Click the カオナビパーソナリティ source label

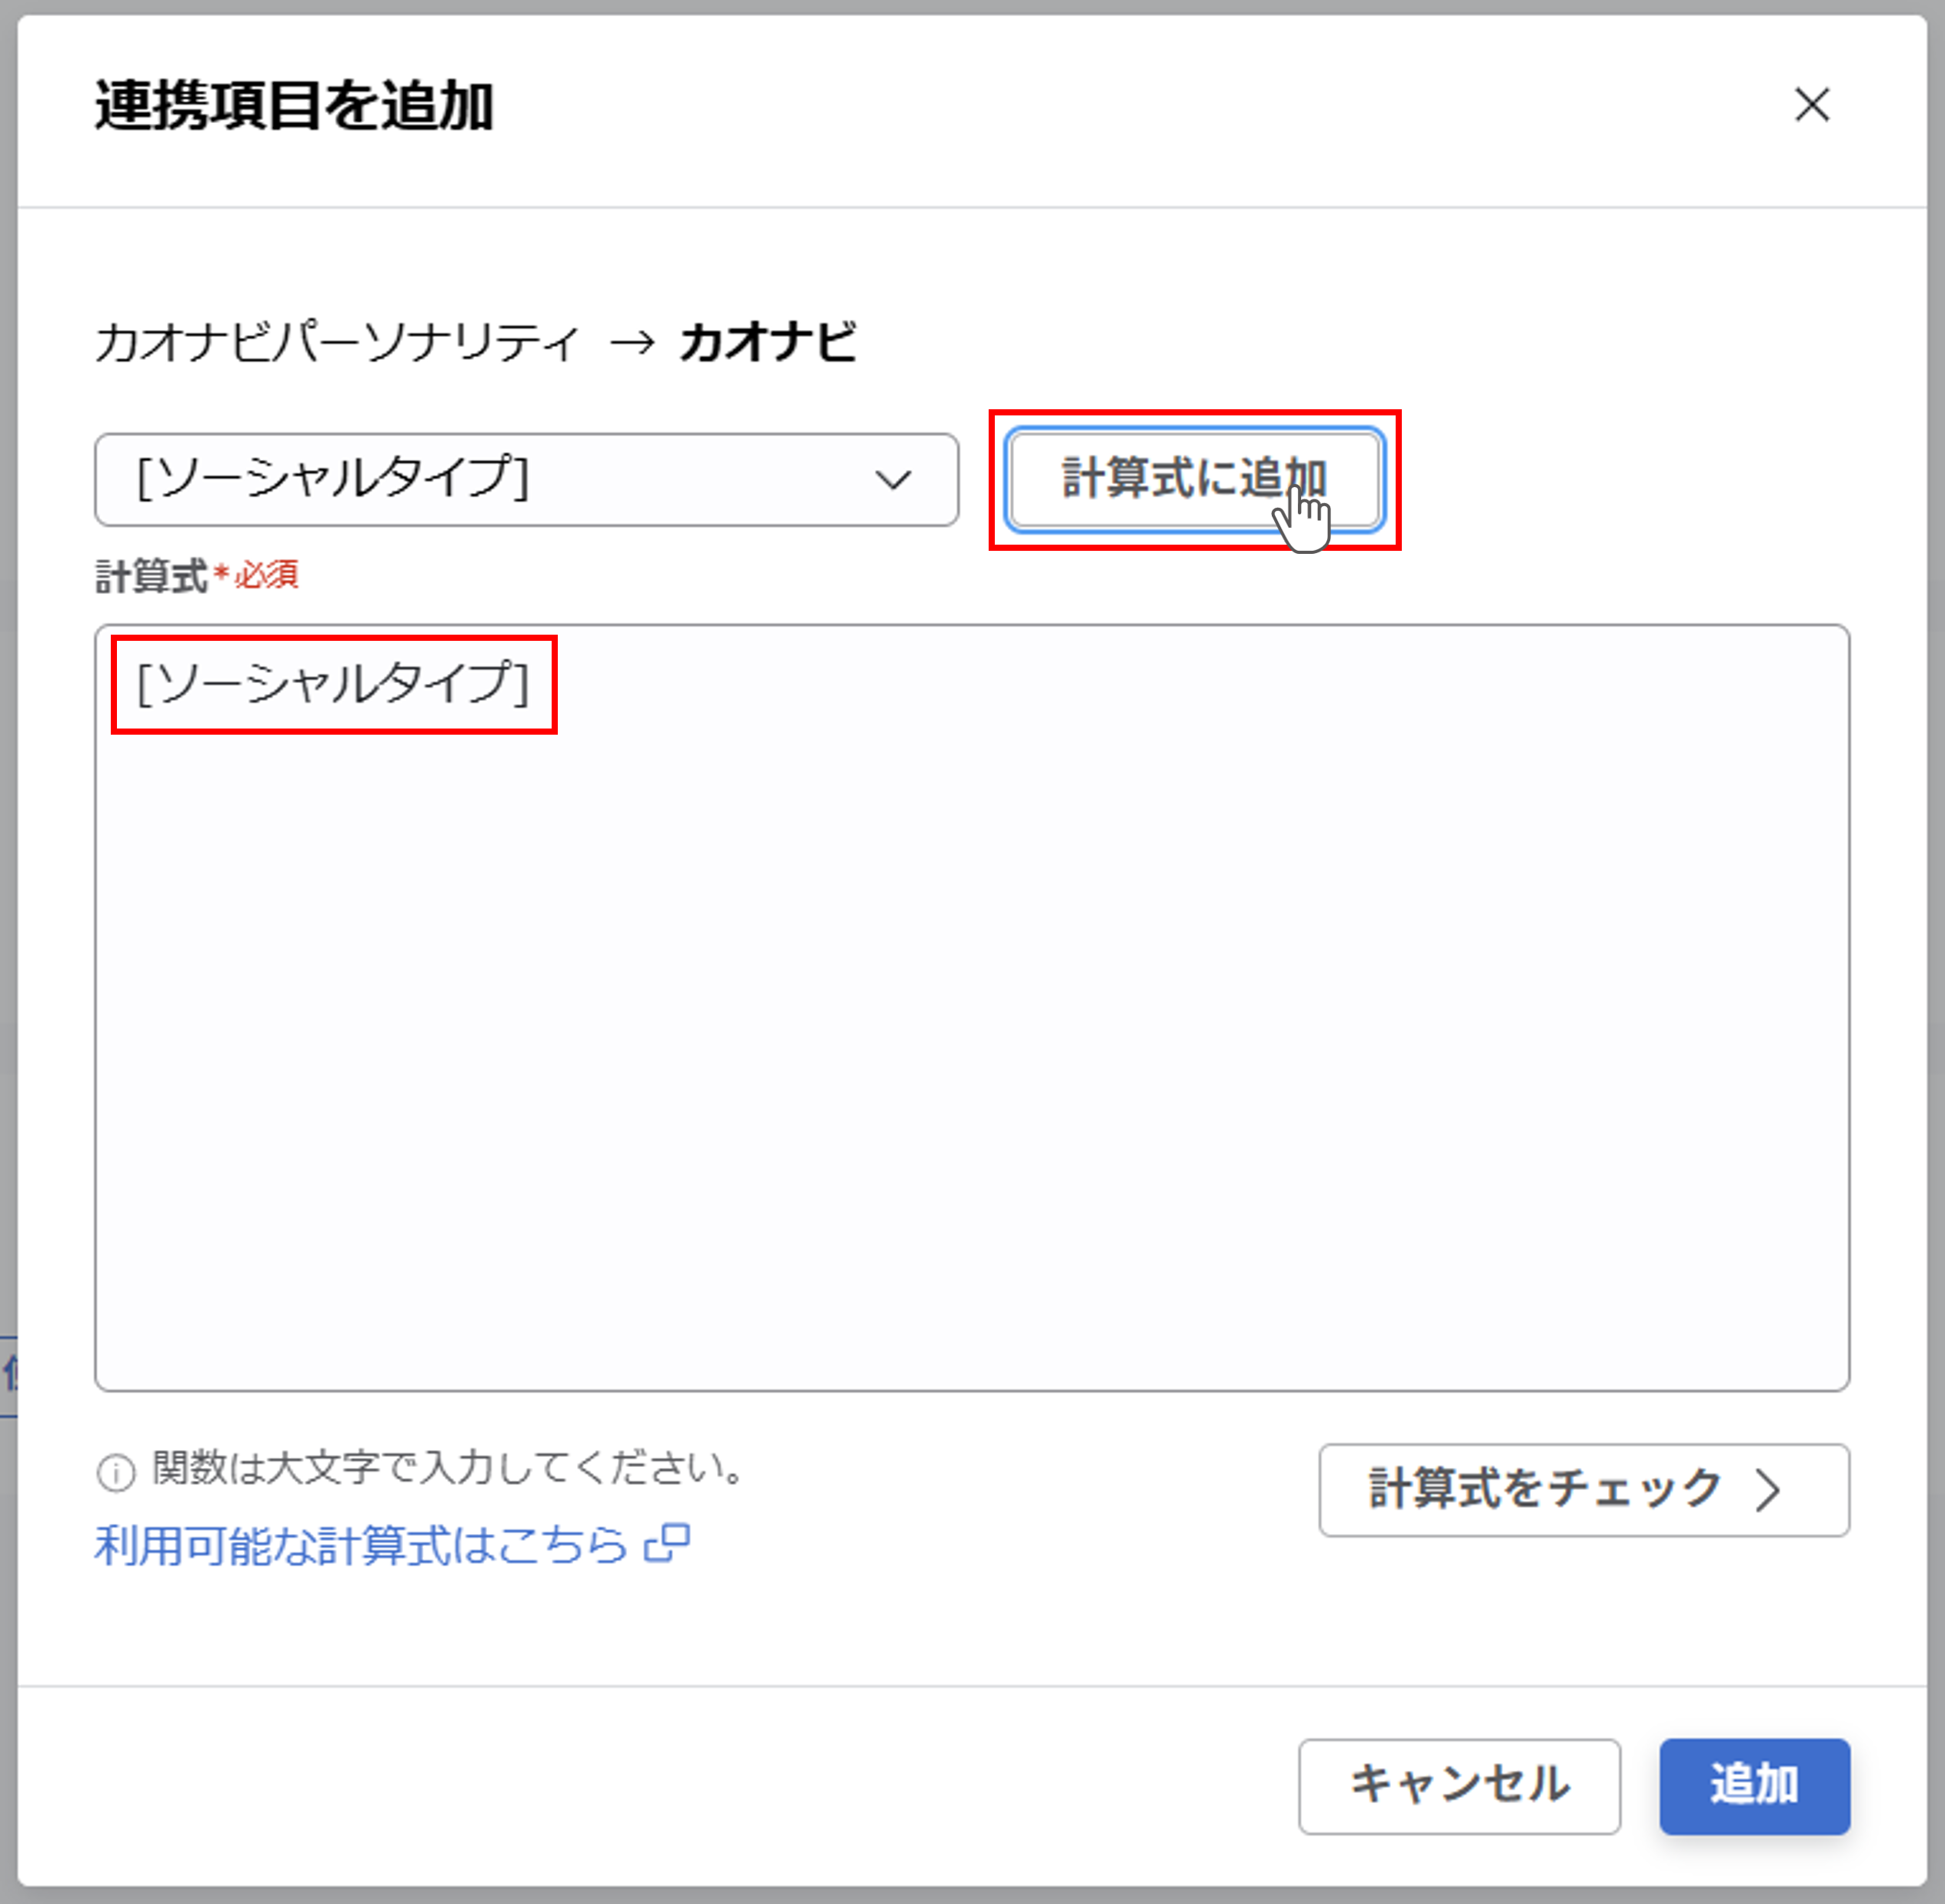pos(337,343)
